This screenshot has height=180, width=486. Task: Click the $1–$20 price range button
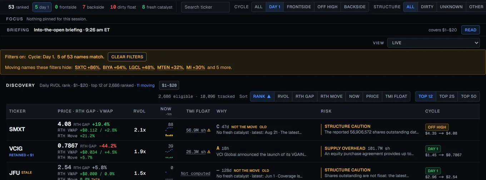[169, 85]
